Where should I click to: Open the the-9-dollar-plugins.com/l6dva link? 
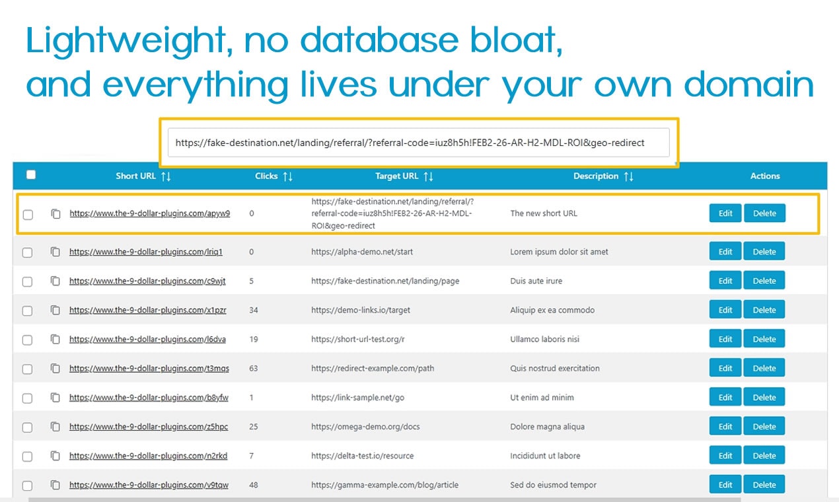click(x=147, y=339)
